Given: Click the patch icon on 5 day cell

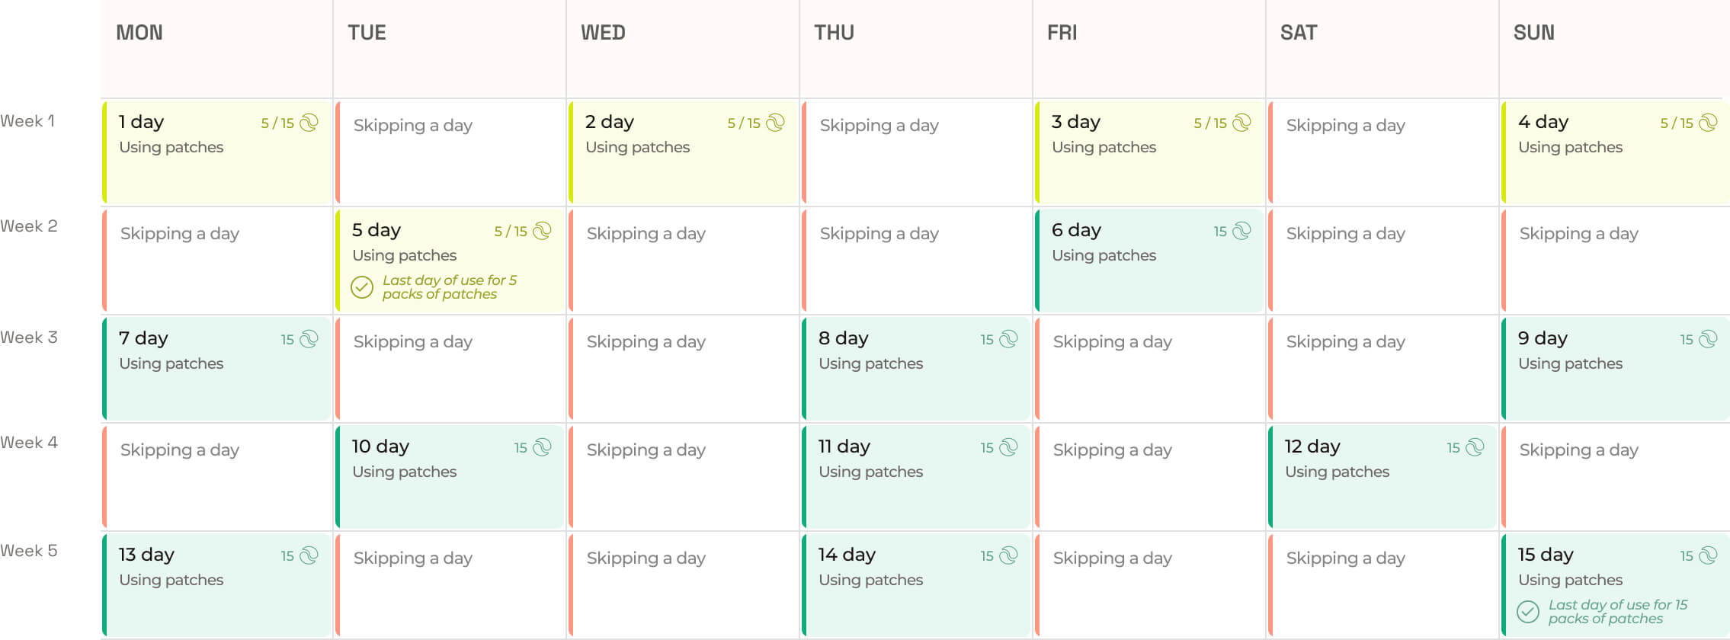Looking at the screenshot, I should pos(542,231).
